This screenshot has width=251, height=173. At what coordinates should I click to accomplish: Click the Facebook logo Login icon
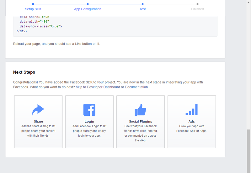[89, 110]
